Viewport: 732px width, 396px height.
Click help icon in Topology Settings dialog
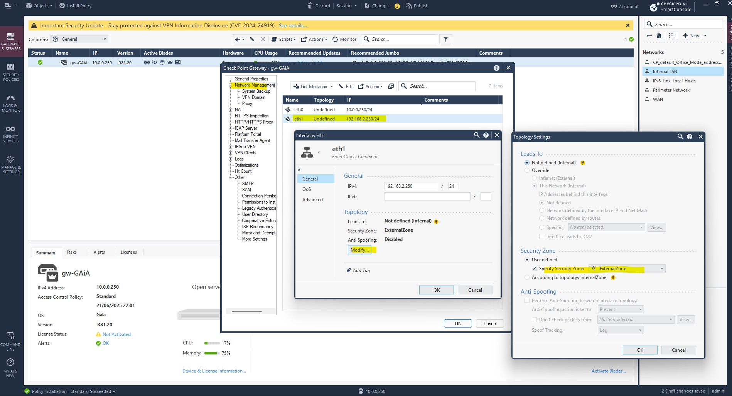[x=690, y=137]
